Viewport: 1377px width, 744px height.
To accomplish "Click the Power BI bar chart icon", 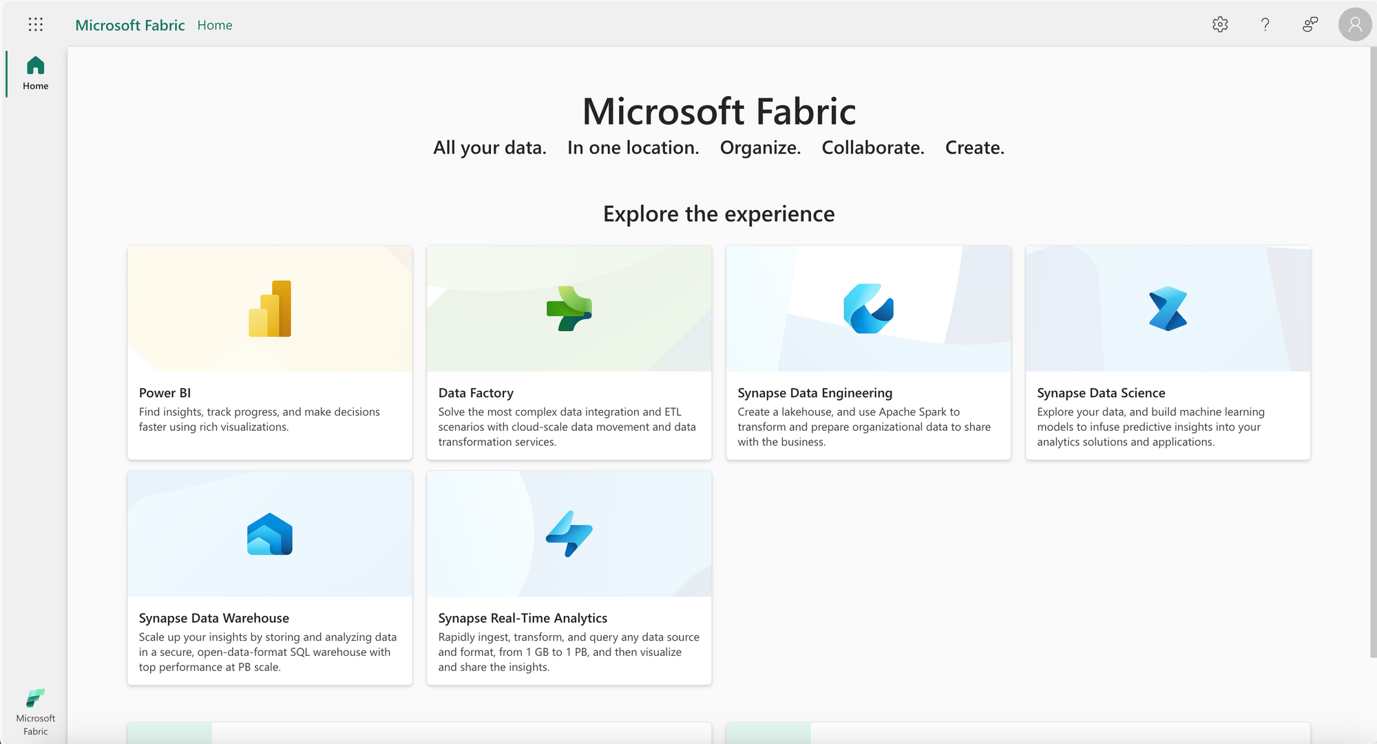I will coord(270,308).
